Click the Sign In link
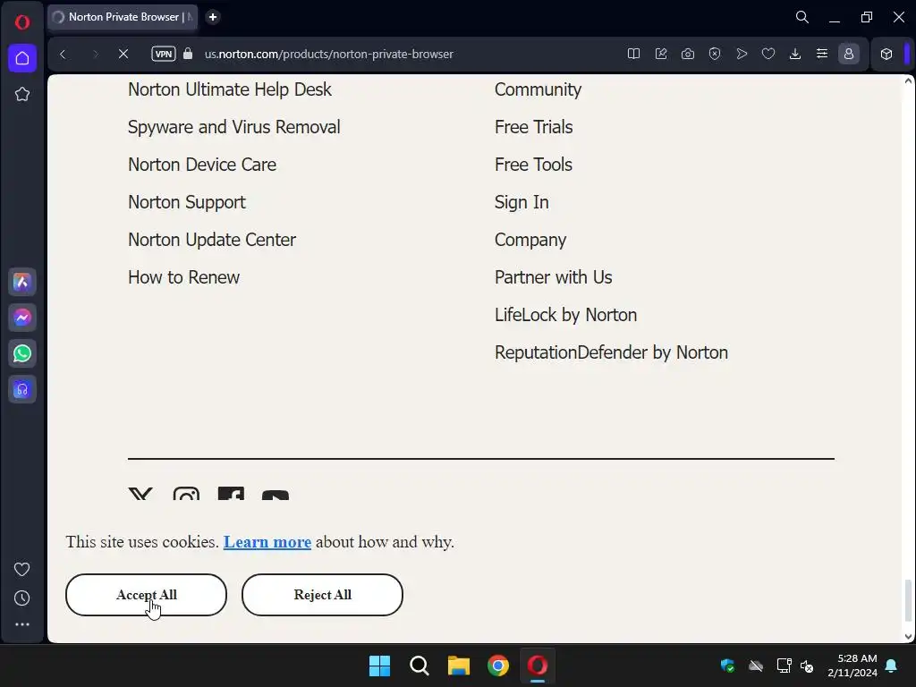The image size is (916, 687). click(x=522, y=202)
